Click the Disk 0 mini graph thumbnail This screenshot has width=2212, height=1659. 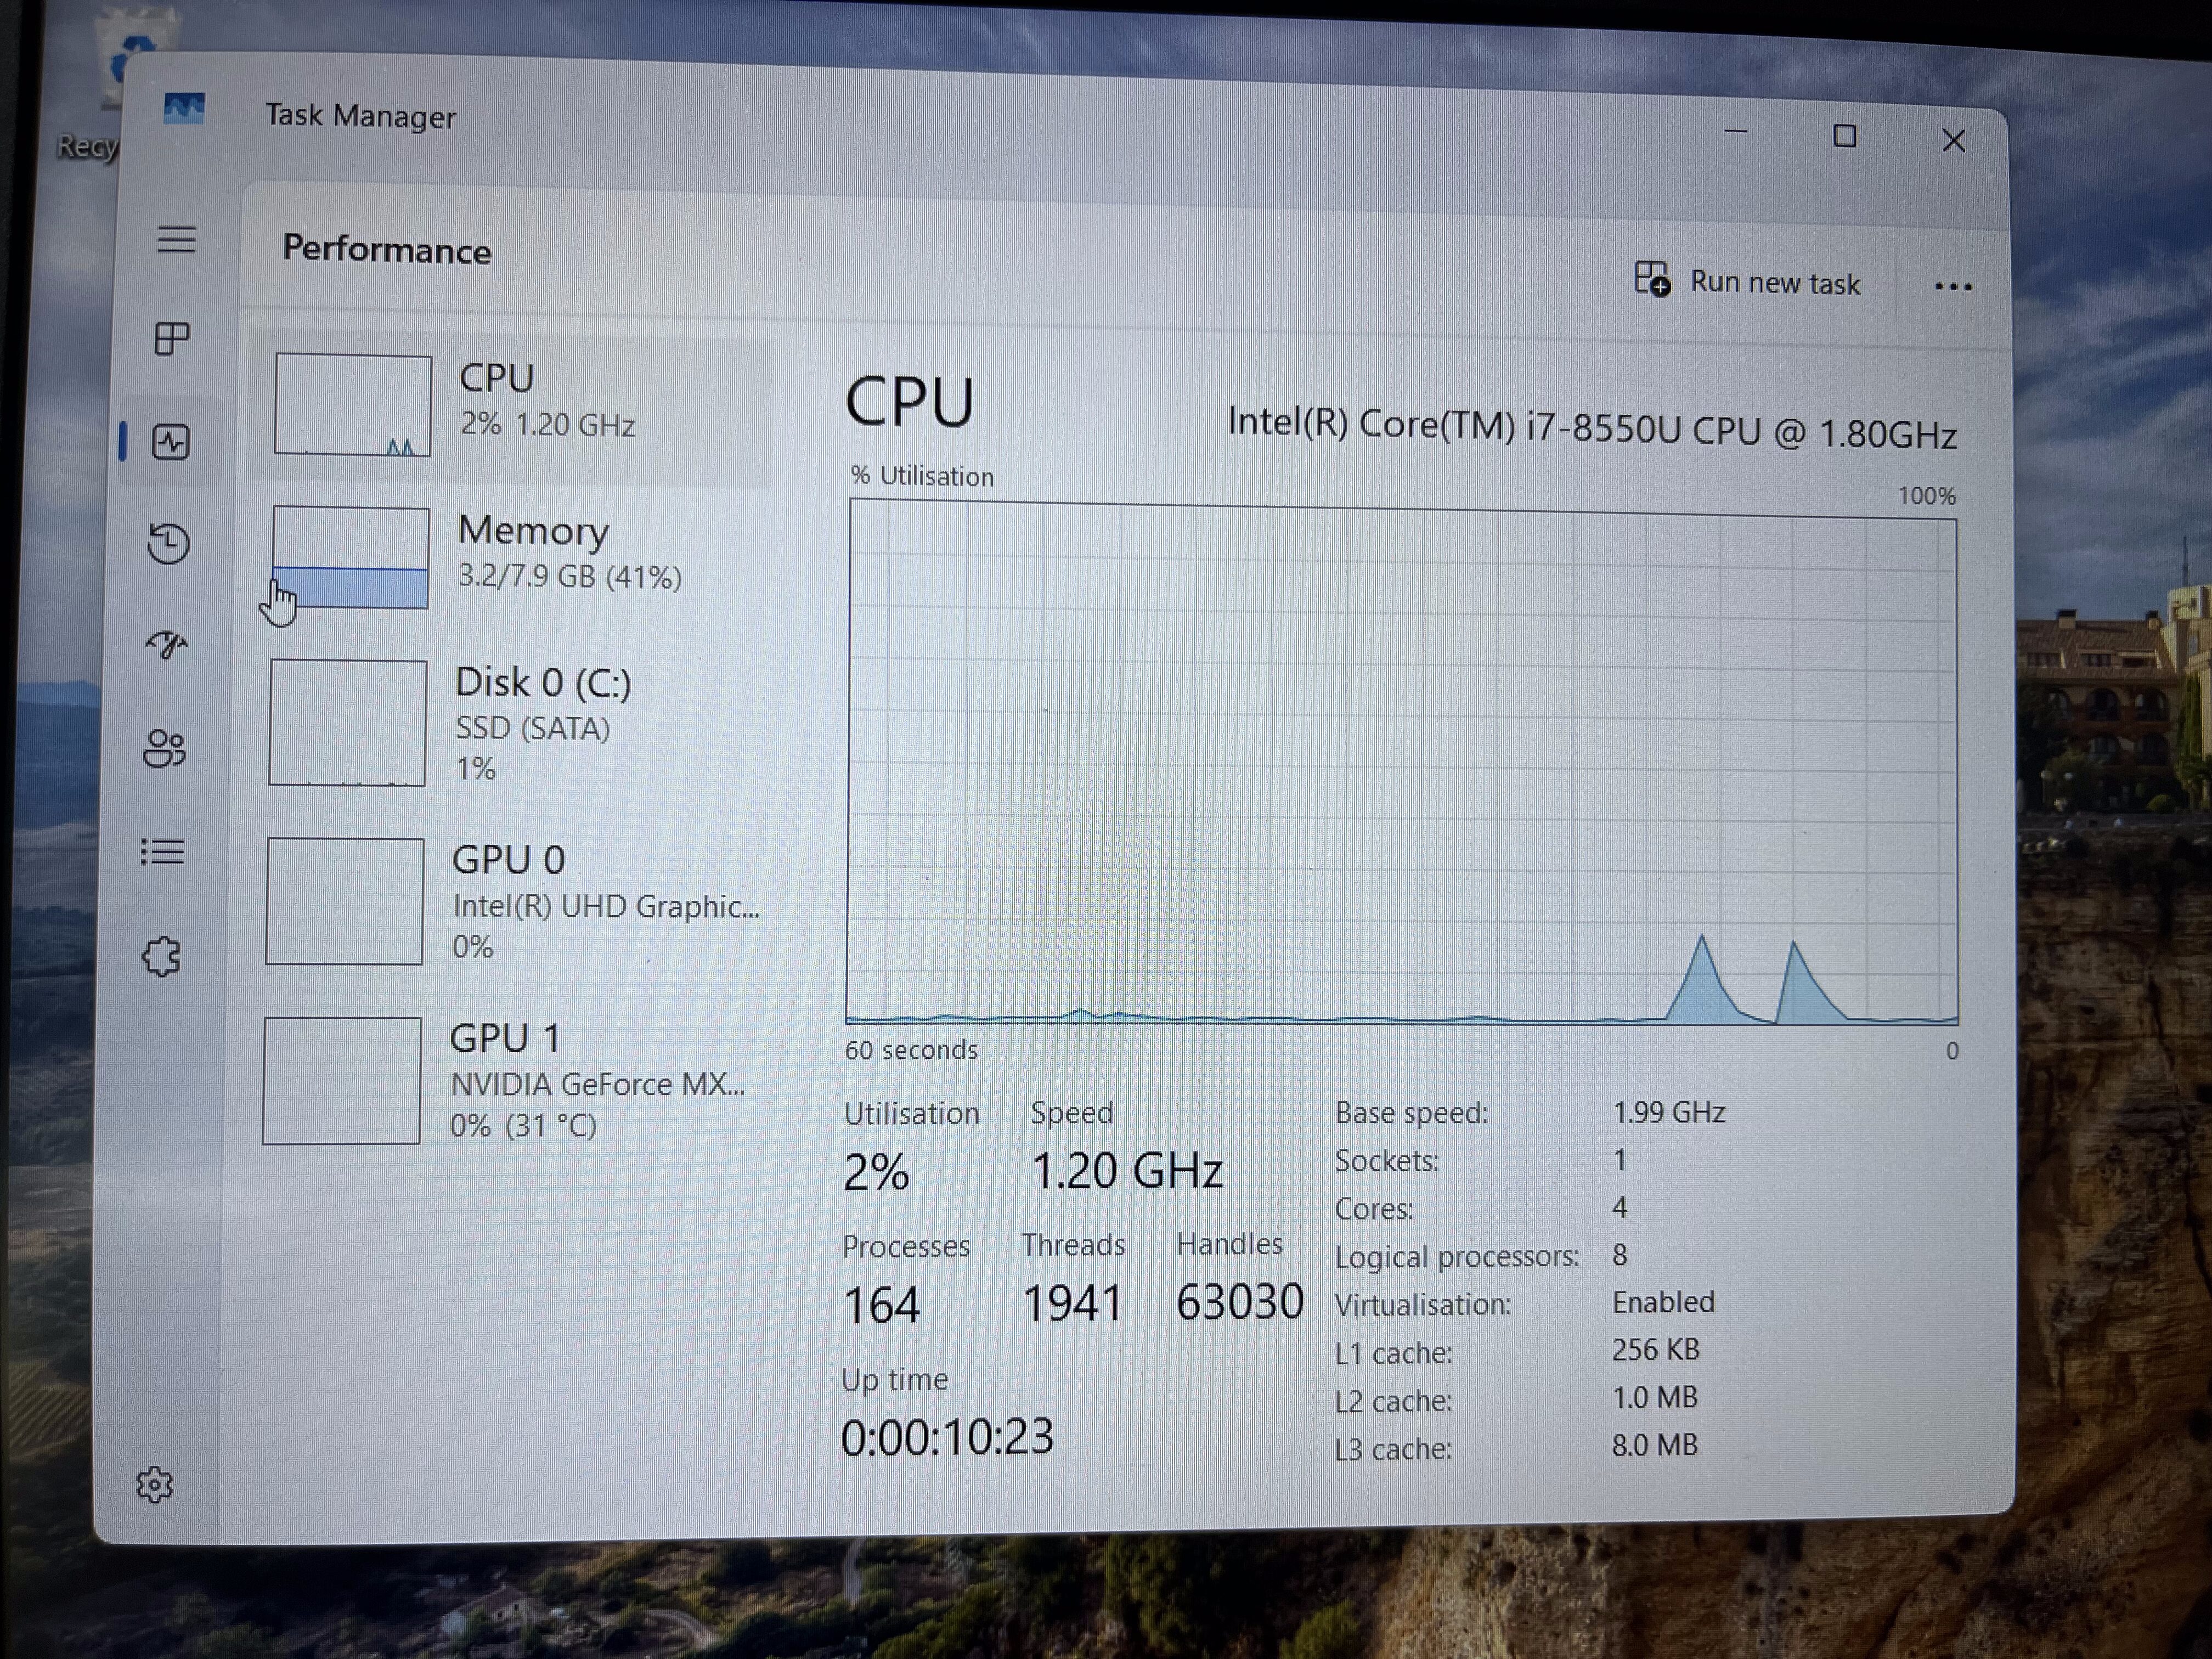[348, 722]
